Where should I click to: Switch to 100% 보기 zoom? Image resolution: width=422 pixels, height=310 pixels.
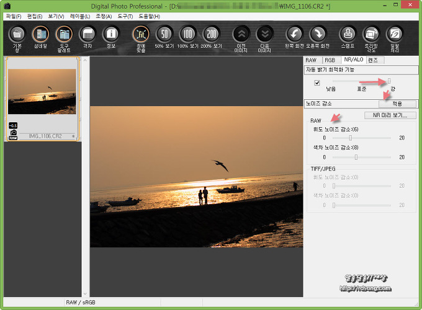pos(187,35)
